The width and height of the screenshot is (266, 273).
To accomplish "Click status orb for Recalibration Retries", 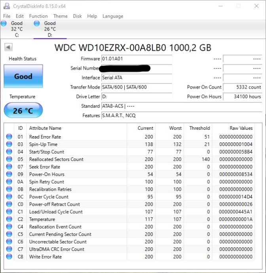I will tap(9, 189).
